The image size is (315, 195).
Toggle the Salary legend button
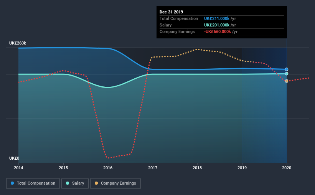[x=75, y=183]
